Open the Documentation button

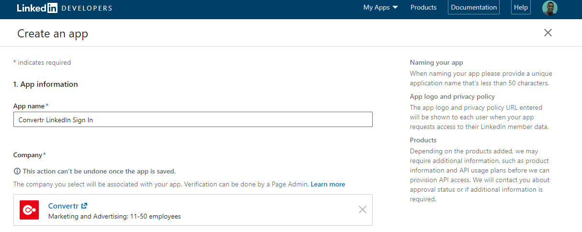click(474, 7)
